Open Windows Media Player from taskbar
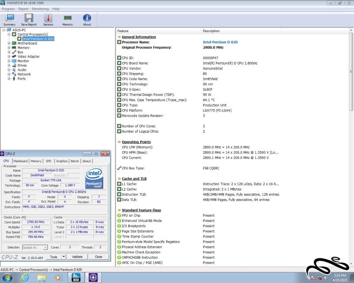Screen dimensions: 354x283 pyautogui.click(x=58, y=277)
